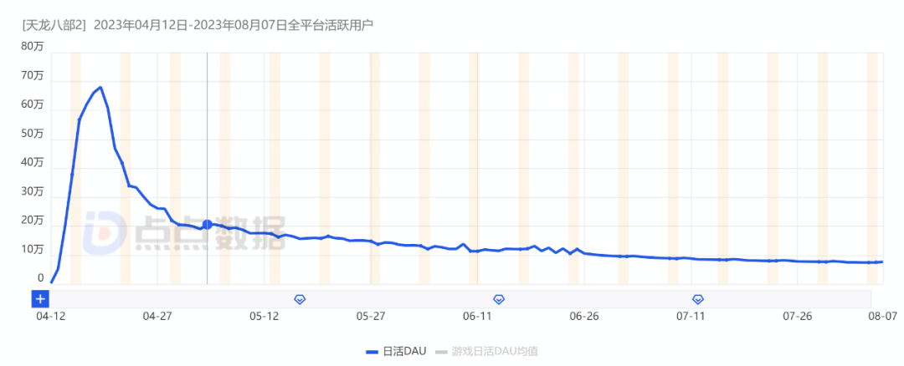Click the peak of the DAU line

tap(100, 87)
